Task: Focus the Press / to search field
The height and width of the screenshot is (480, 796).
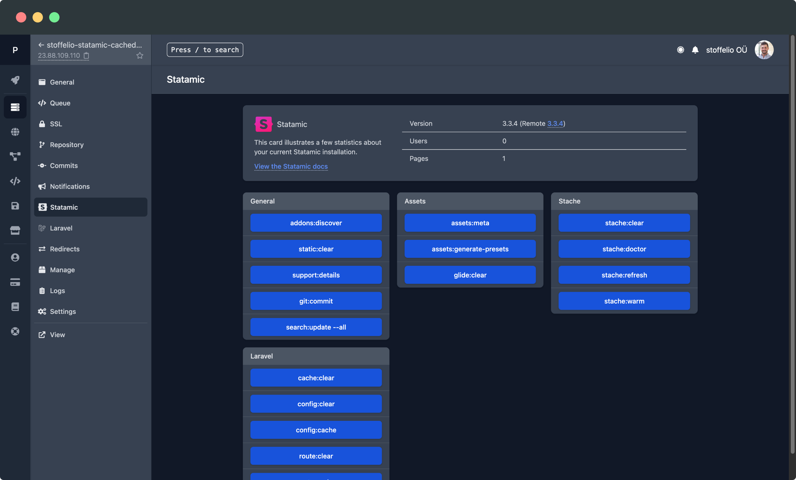Action: pyautogui.click(x=205, y=50)
